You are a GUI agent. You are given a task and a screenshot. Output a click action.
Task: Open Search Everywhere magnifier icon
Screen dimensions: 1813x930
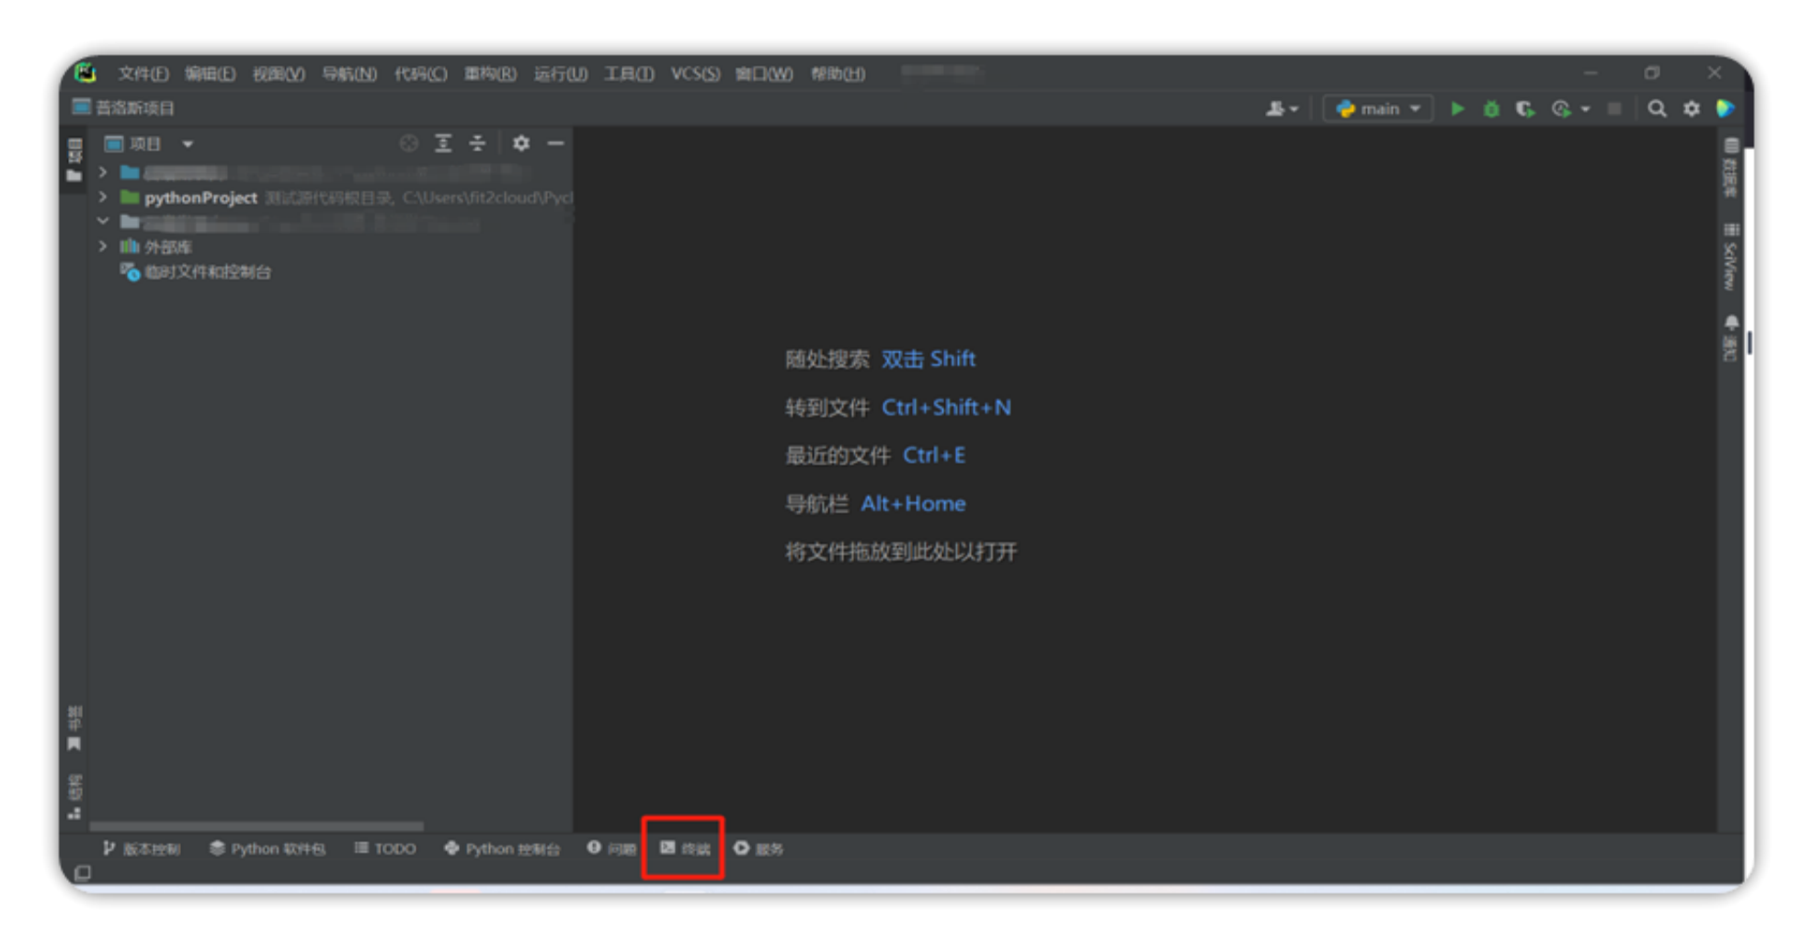point(1657,108)
